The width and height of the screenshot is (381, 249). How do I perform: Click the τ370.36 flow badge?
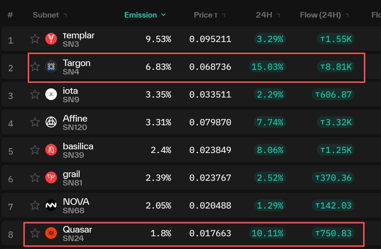pyautogui.click(x=333, y=178)
